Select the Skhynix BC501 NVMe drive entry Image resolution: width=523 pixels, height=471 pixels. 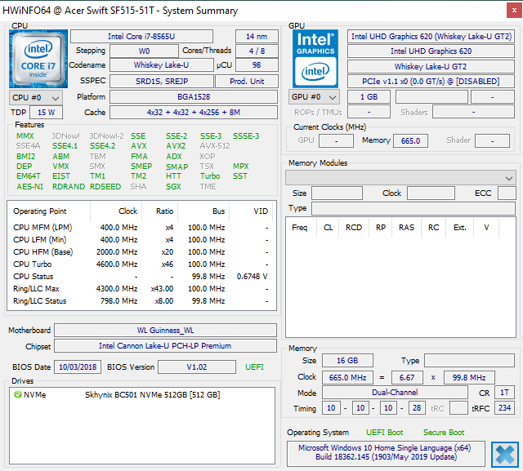(x=151, y=394)
